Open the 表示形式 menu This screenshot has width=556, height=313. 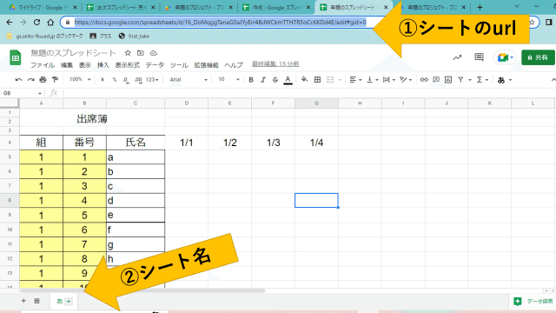pos(128,65)
